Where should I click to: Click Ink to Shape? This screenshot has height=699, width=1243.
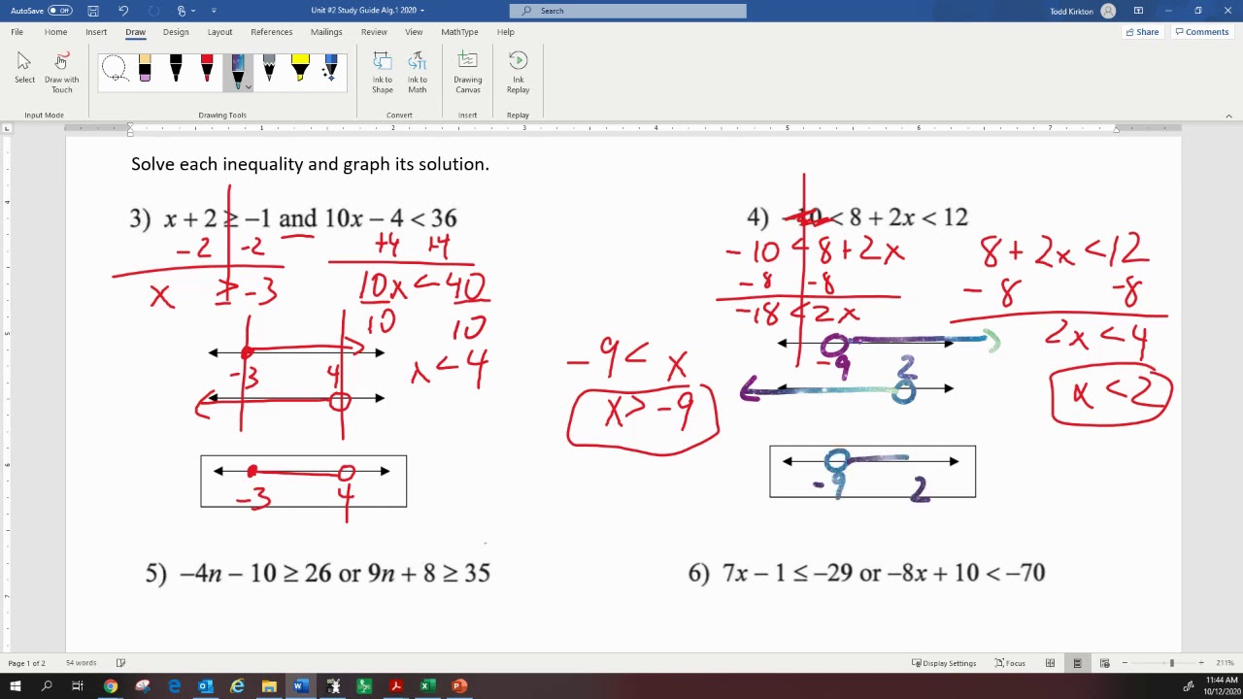383,73
